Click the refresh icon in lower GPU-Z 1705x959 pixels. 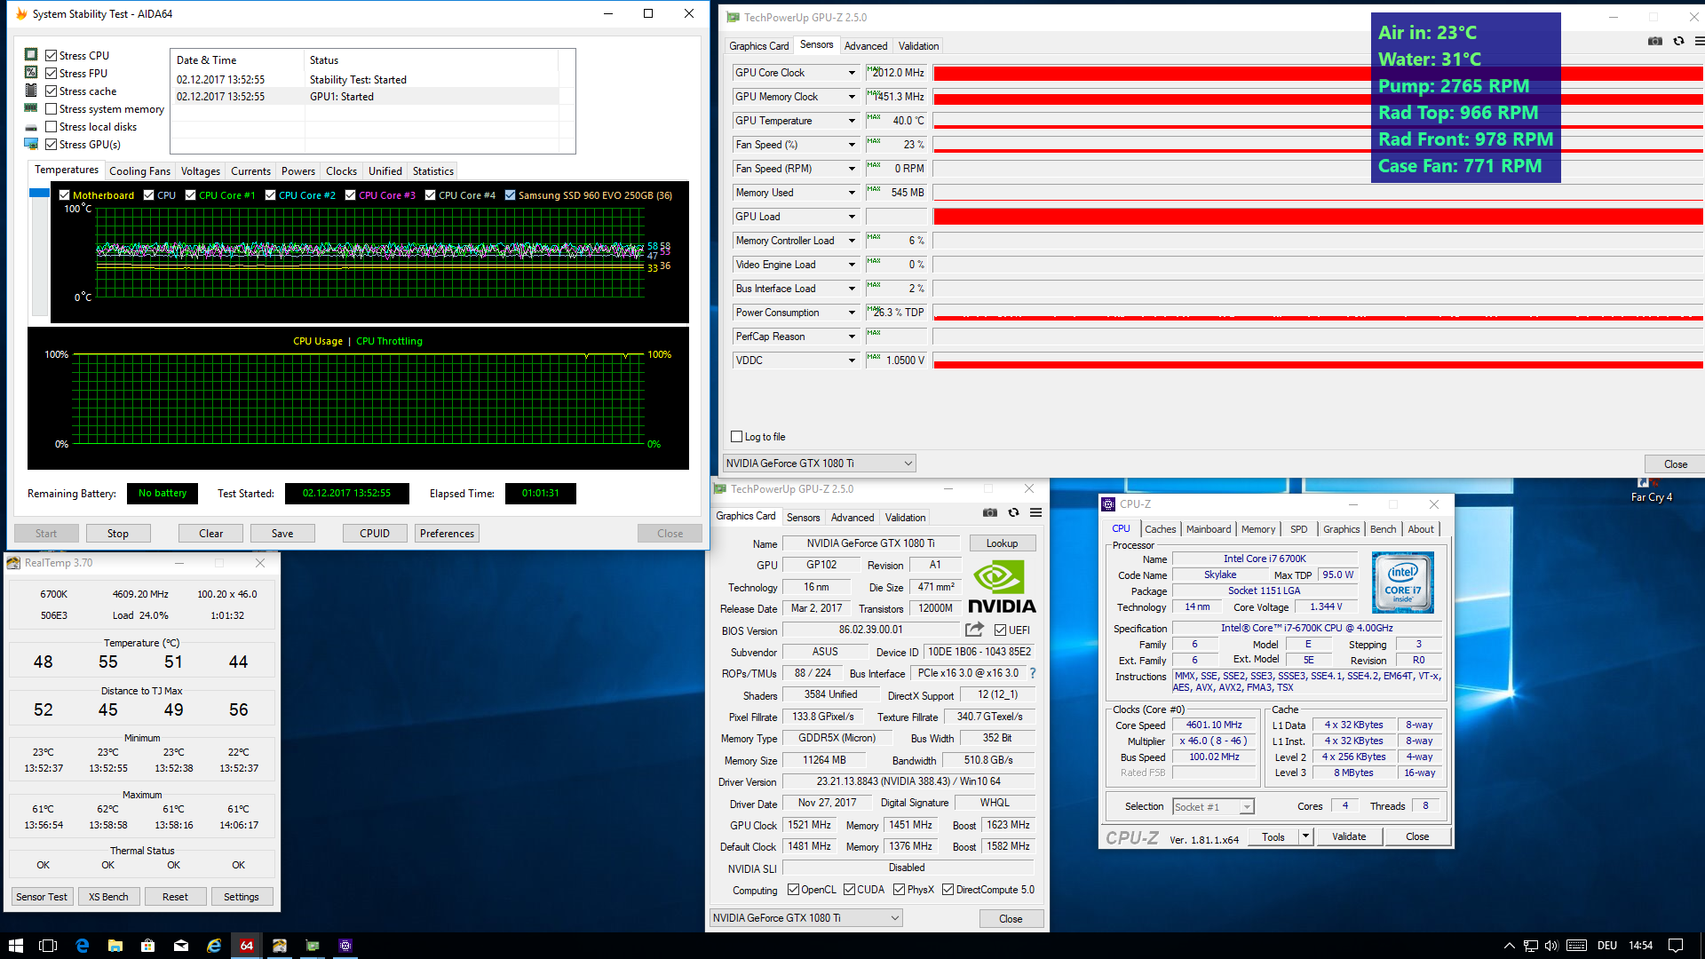pos(1013,513)
